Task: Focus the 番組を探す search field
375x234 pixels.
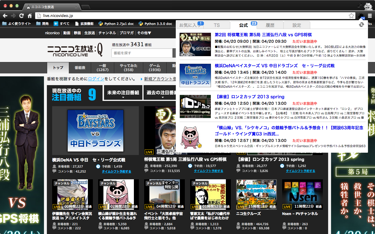Action: tap(142, 53)
